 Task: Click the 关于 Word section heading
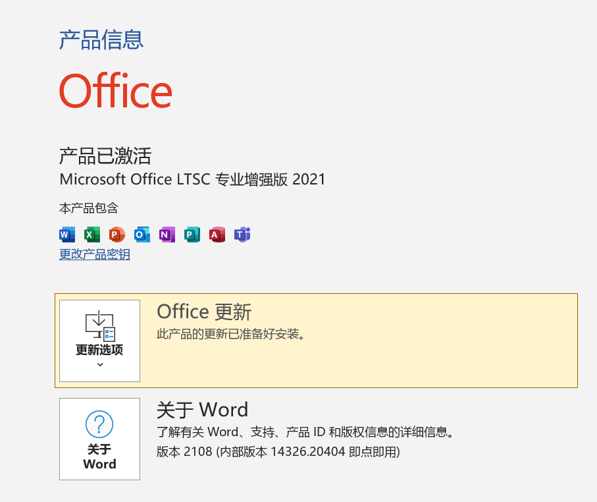pyautogui.click(x=203, y=410)
